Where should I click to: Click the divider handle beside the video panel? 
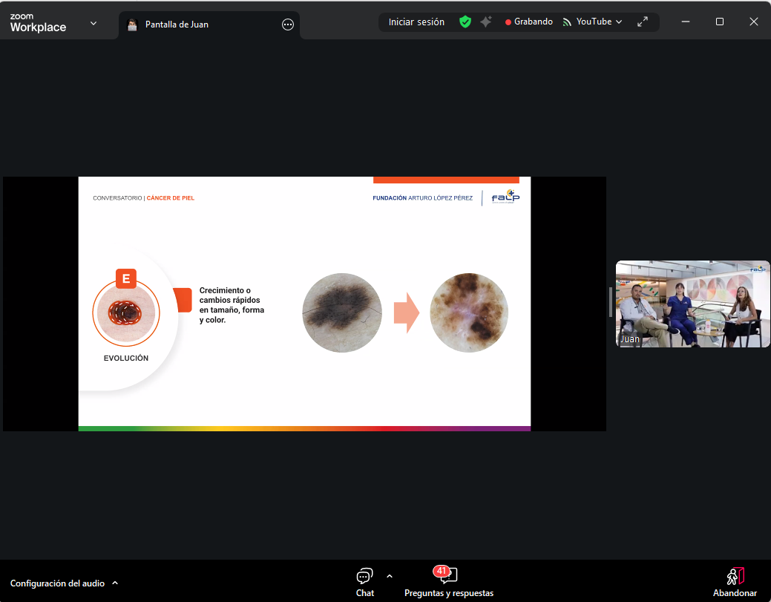pyautogui.click(x=611, y=303)
